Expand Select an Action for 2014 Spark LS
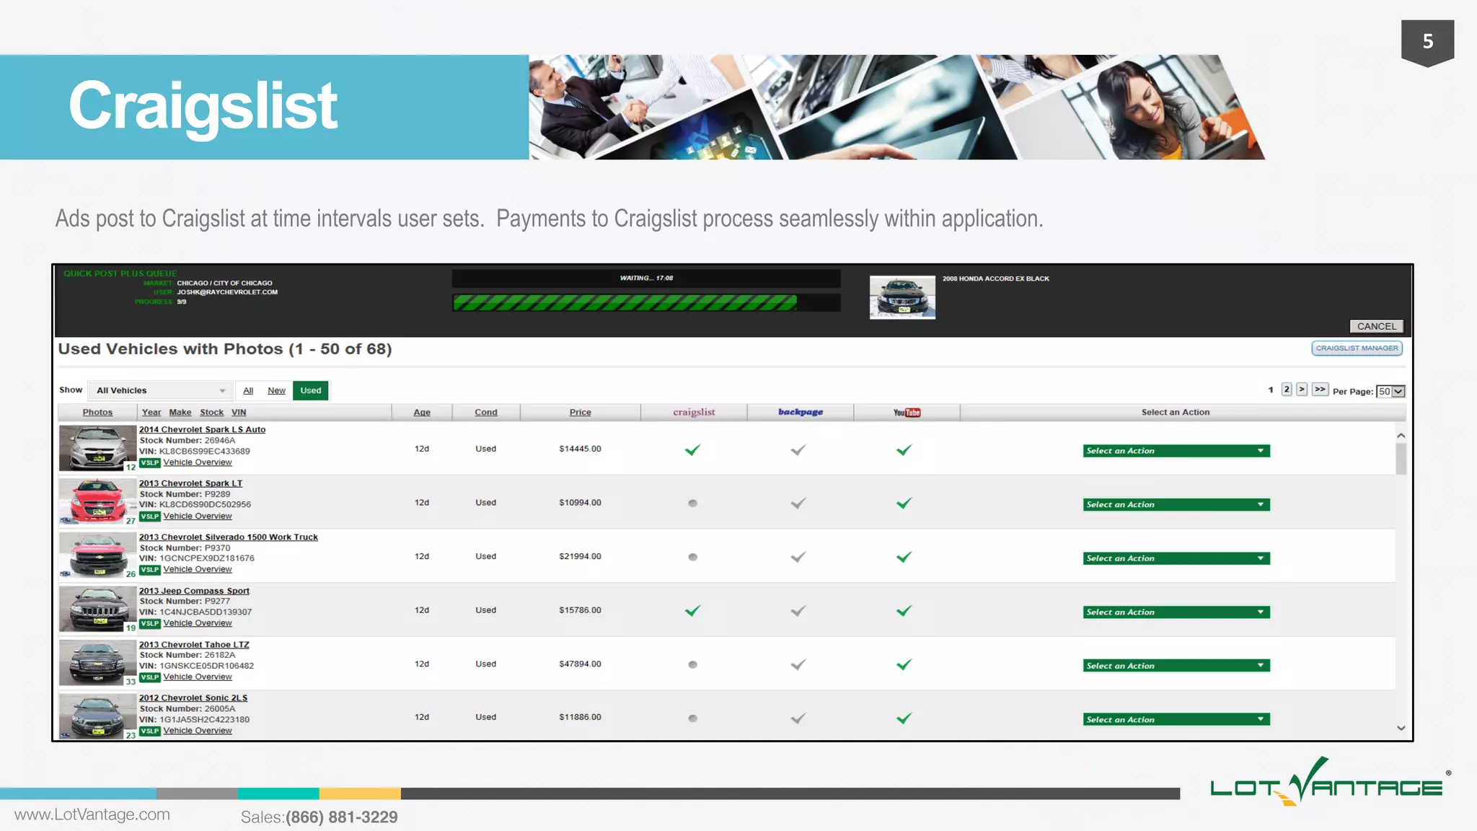This screenshot has width=1477, height=831. (1176, 451)
